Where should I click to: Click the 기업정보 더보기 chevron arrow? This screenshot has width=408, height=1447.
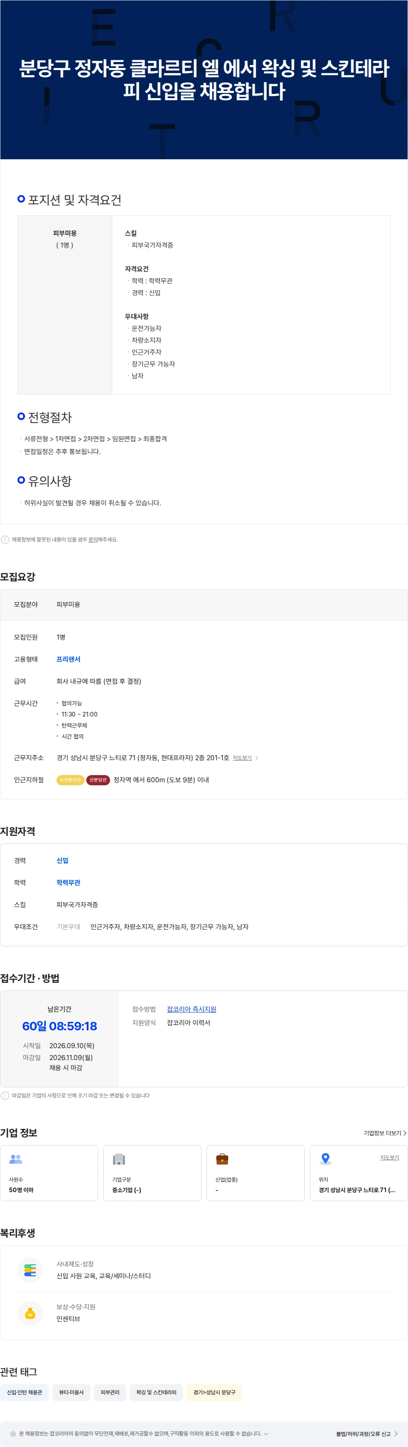click(405, 1133)
